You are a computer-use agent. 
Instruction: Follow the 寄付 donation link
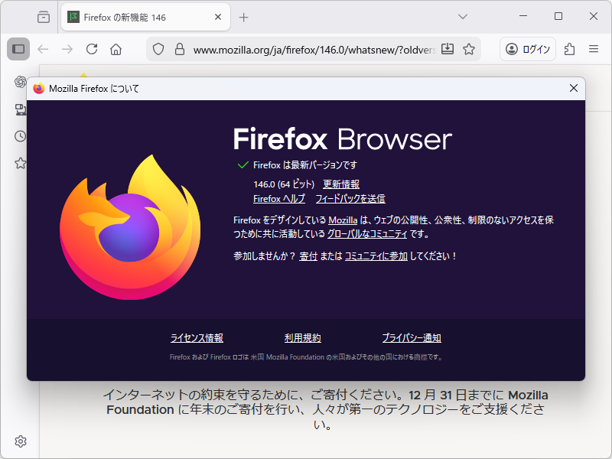(308, 256)
